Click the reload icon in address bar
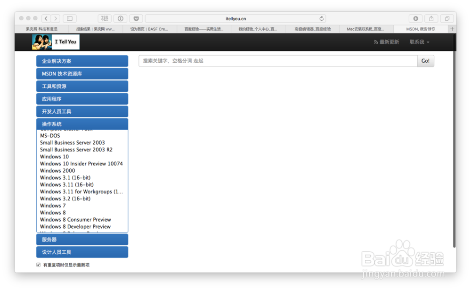The image size is (471, 290). (321, 19)
